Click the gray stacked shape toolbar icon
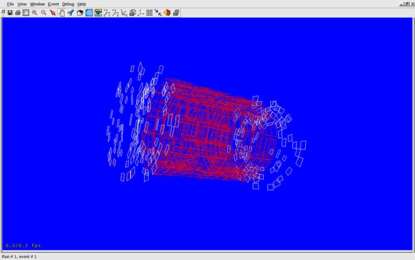The height and width of the screenshot is (260, 415). coord(176,12)
